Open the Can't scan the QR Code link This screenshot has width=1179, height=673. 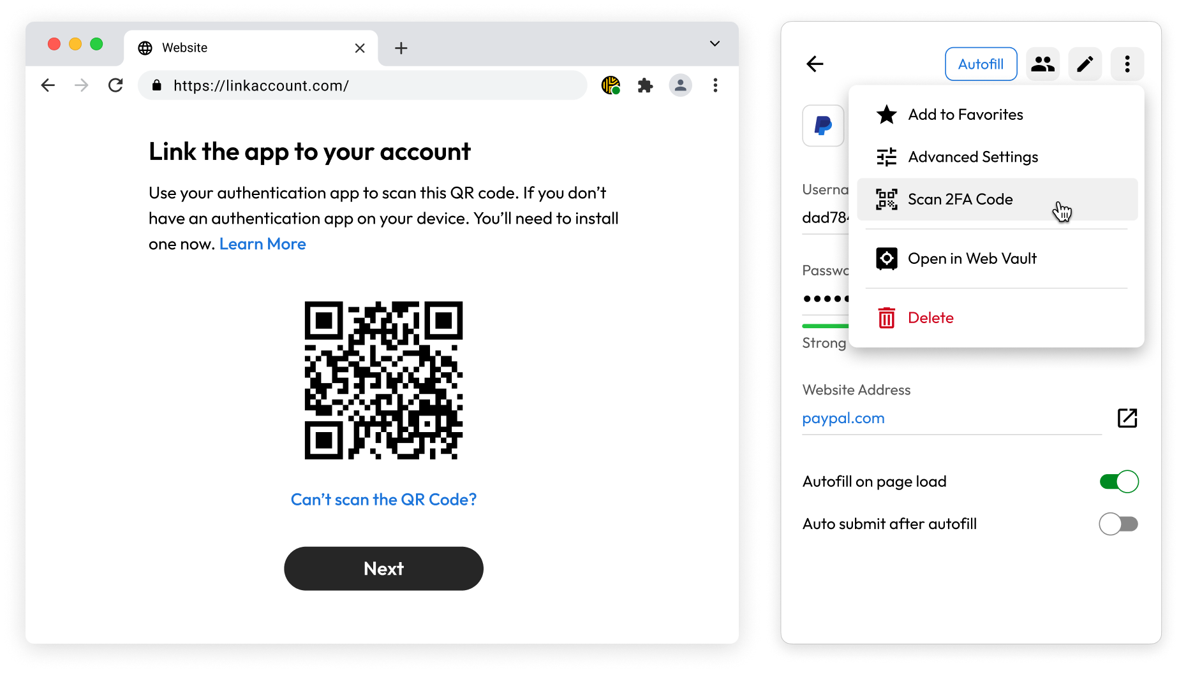pyautogui.click(x=383, y=500)
